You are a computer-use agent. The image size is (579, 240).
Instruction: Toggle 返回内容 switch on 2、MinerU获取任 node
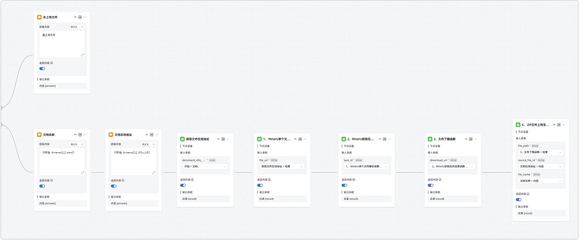[344, 185]
